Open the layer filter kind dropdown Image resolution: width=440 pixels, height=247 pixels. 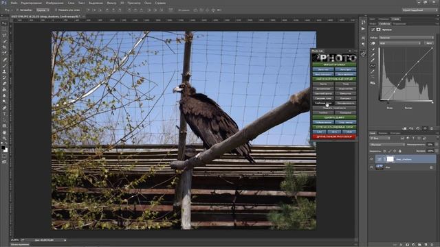click(380, 138)
